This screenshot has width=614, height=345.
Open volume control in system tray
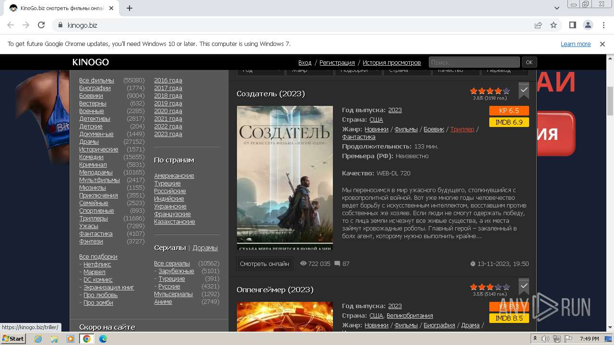pyautogui.click(x=546, y=339)
